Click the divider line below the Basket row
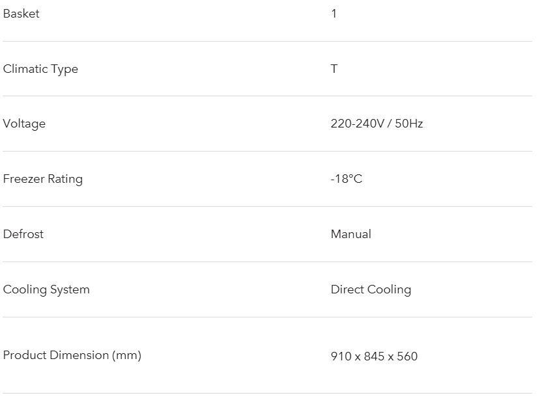Image resolution: width=542 pixels, height=402 pixels. [267, 41]
